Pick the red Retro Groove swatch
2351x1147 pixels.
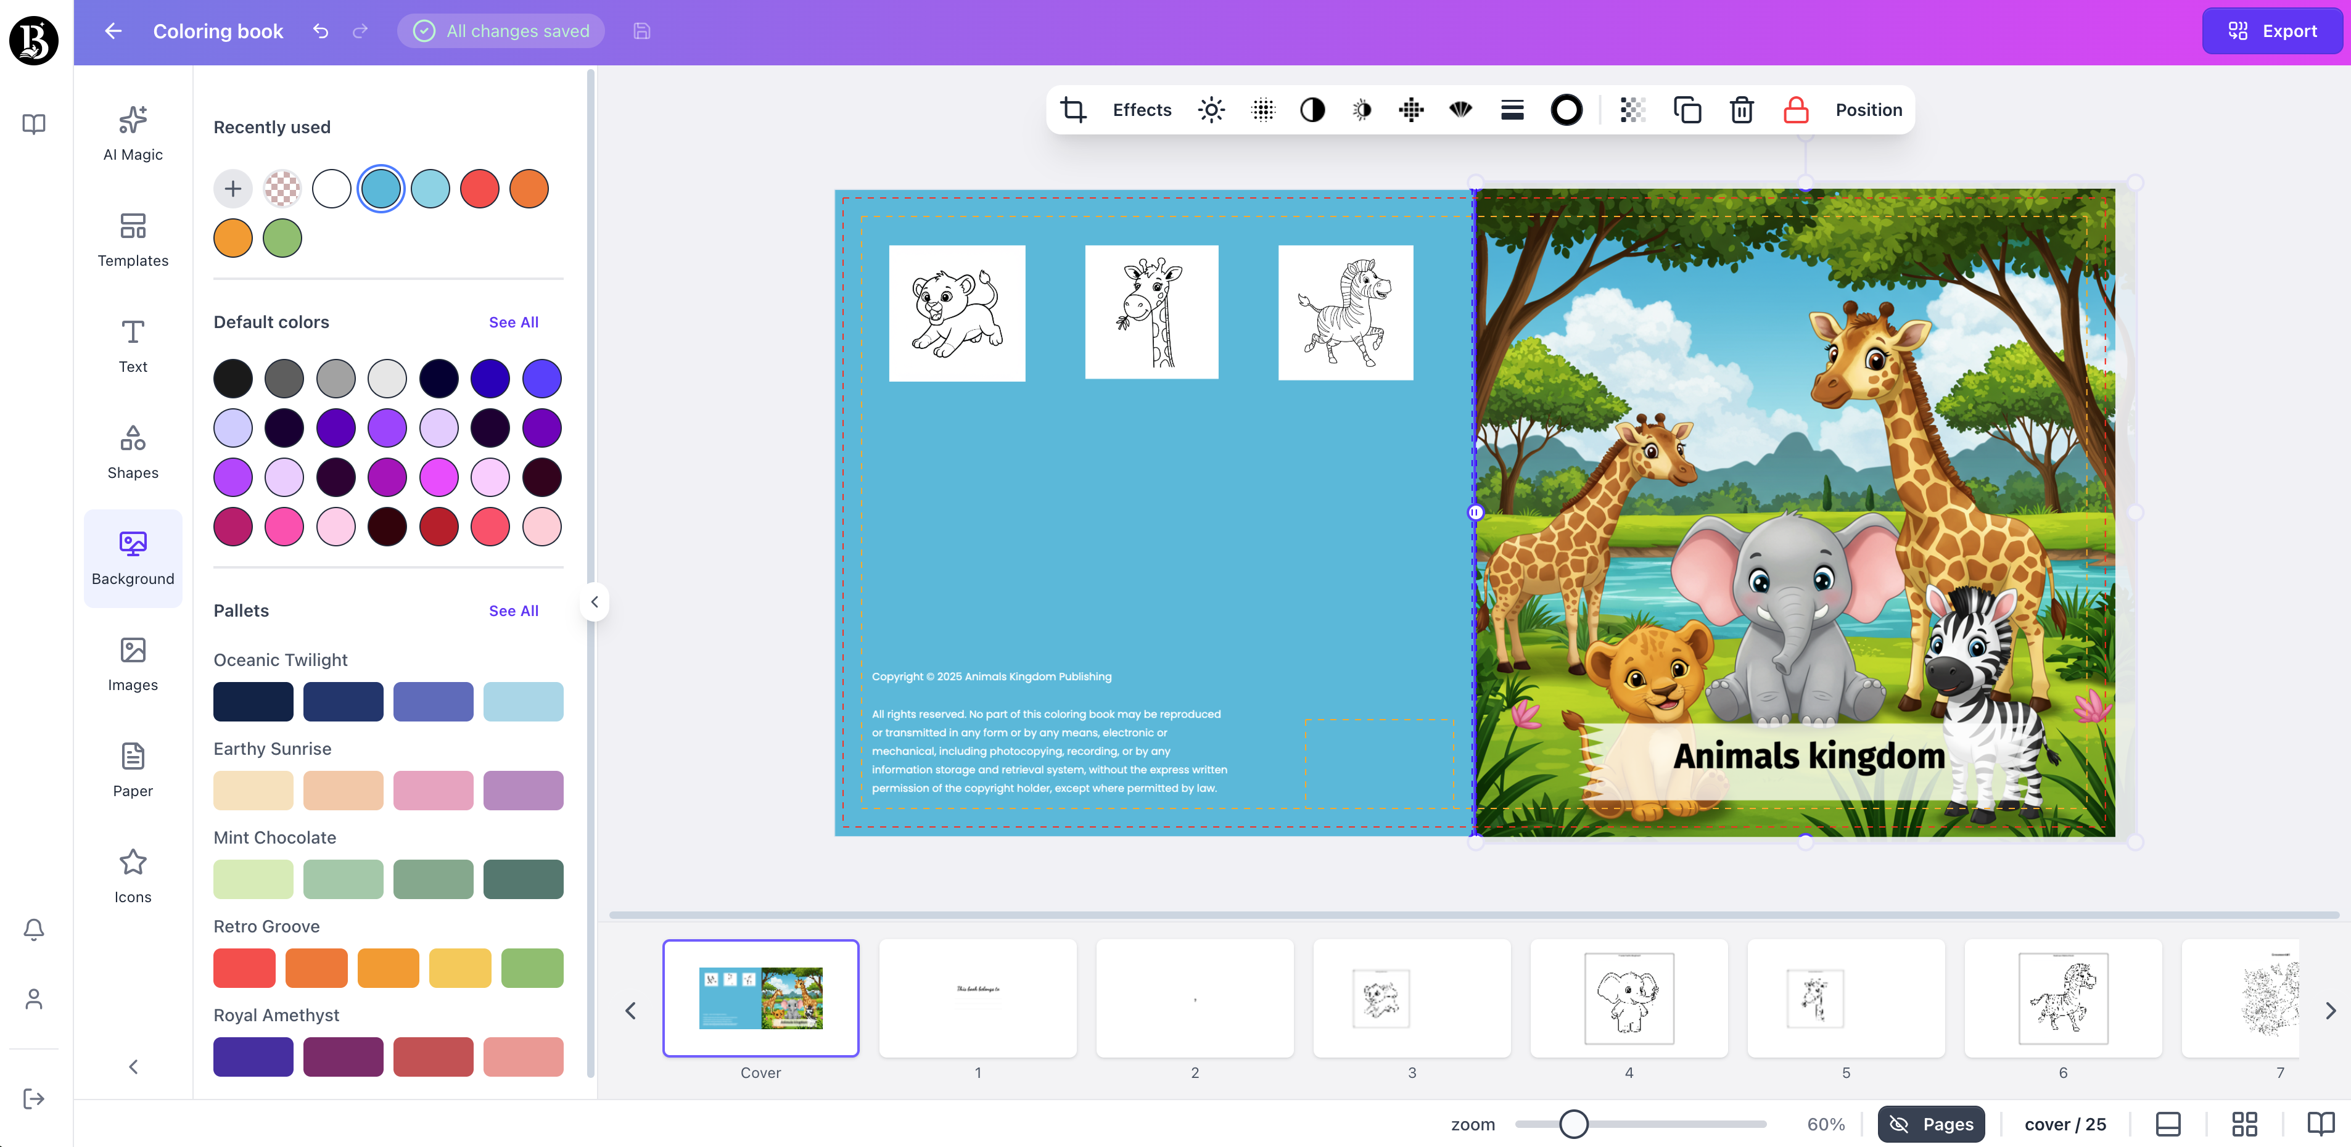coord(244,967)
